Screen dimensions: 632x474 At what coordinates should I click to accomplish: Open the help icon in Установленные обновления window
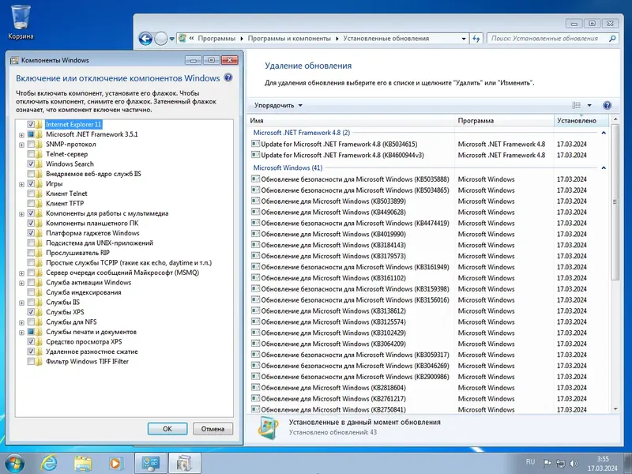click(607, 105)
